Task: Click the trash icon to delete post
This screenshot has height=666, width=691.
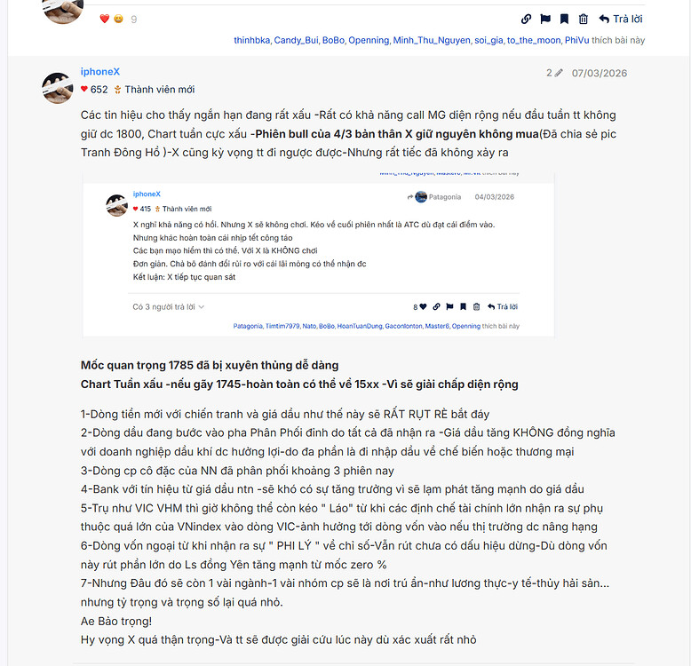Action: (584, 19)
